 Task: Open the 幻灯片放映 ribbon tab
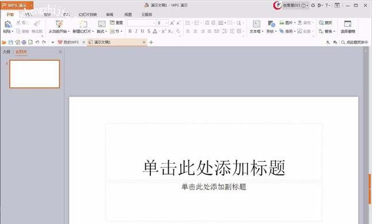pyautogui.click(x=87, y=14)
